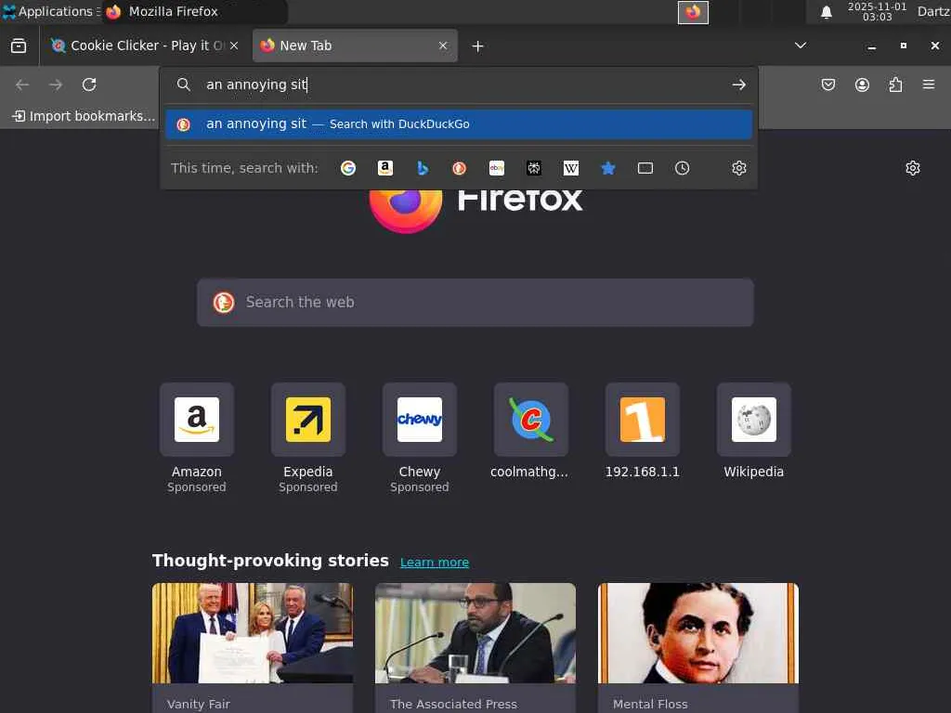Screen dimensions: 951x713
Task: Search with Amazon one-off icon
Action: pyautogui.click(x=385, y=168)
